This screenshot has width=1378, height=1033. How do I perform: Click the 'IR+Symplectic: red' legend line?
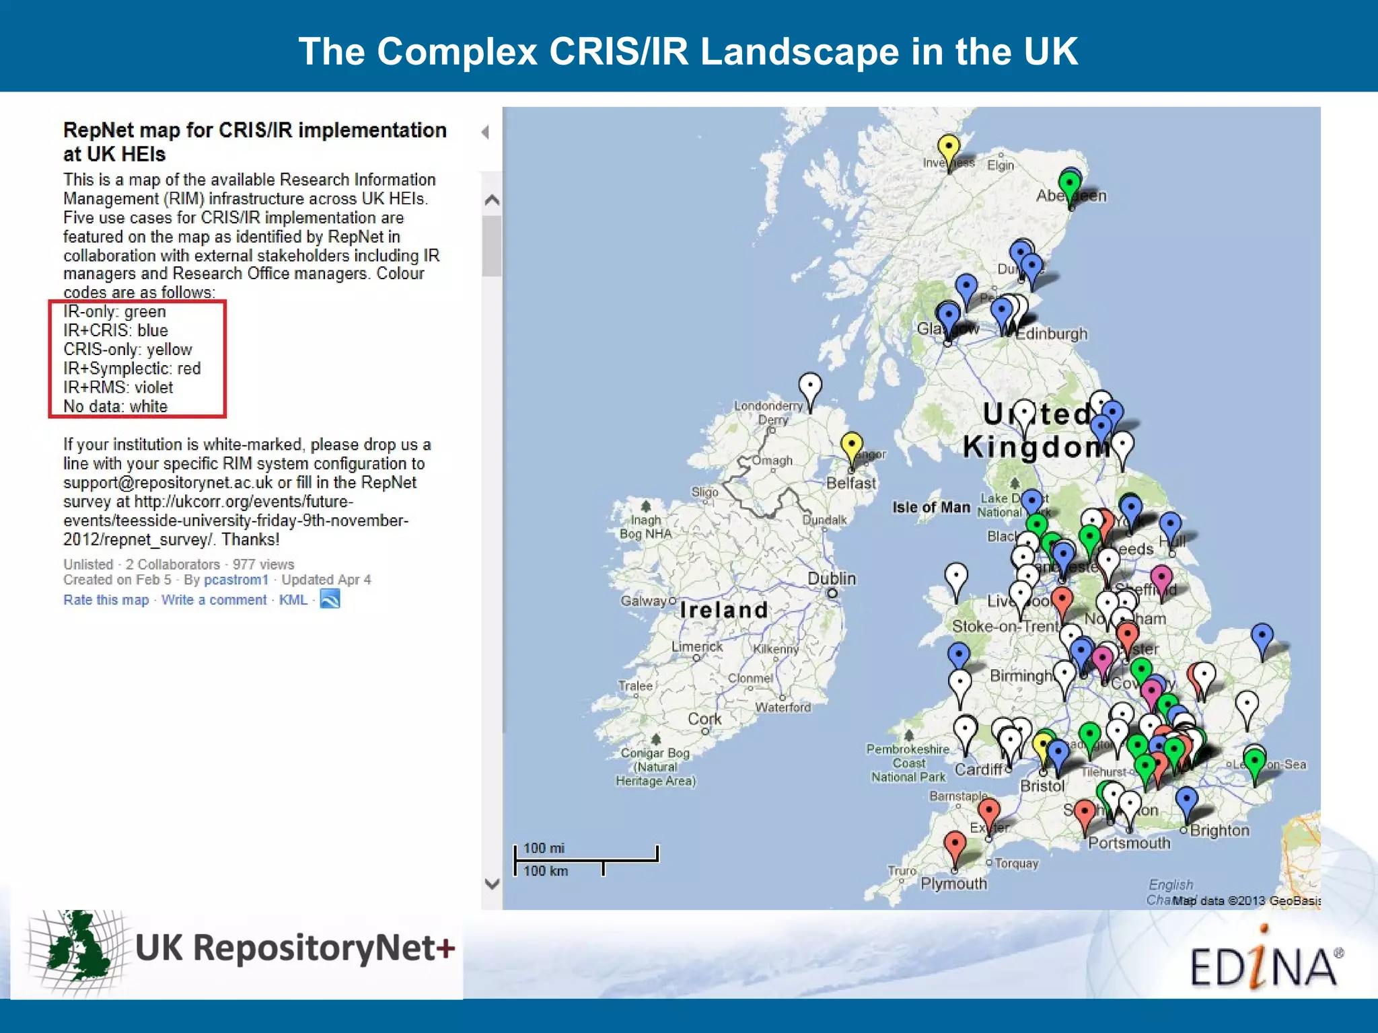pos(132,369)
